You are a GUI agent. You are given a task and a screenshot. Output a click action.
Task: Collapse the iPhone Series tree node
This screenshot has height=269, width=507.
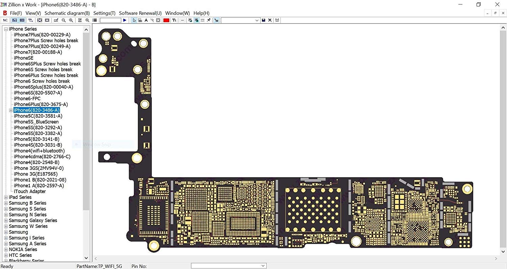coord(6,29)
